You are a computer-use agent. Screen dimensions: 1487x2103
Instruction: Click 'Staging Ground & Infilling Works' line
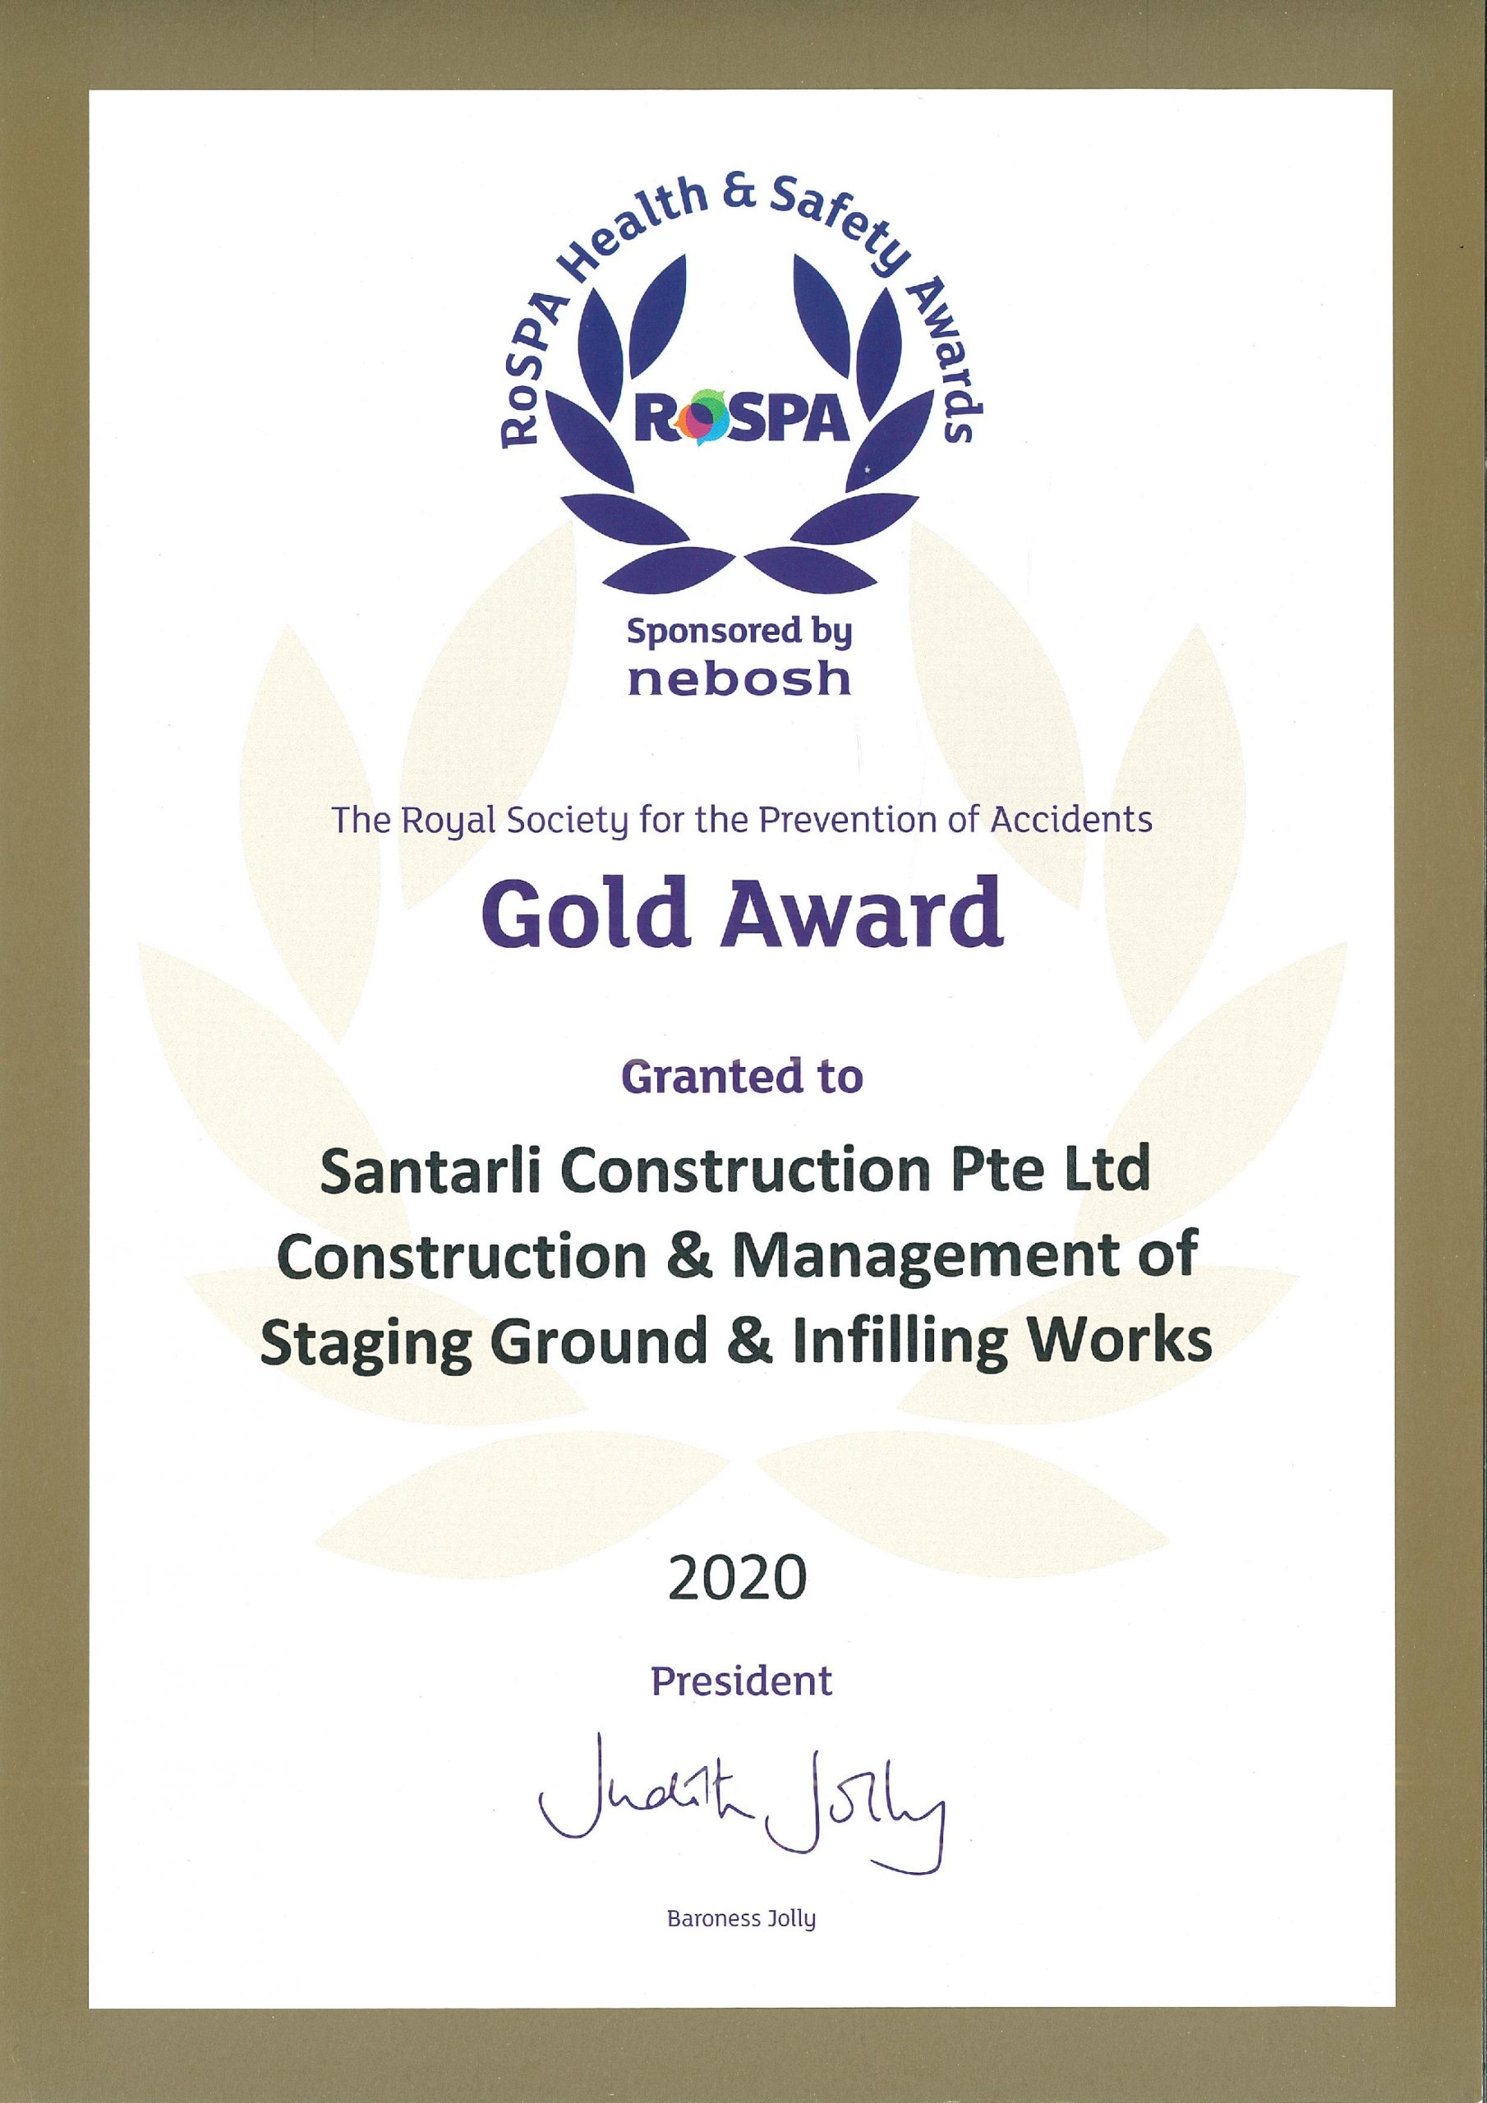pyautogui.click(x=737, y=1343)
